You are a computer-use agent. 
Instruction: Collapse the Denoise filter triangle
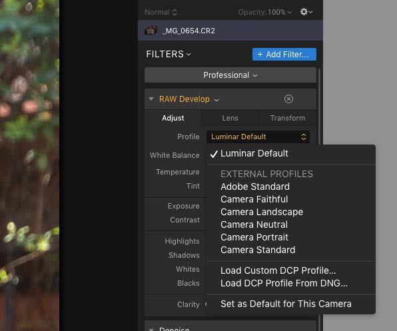pos(151,330)
